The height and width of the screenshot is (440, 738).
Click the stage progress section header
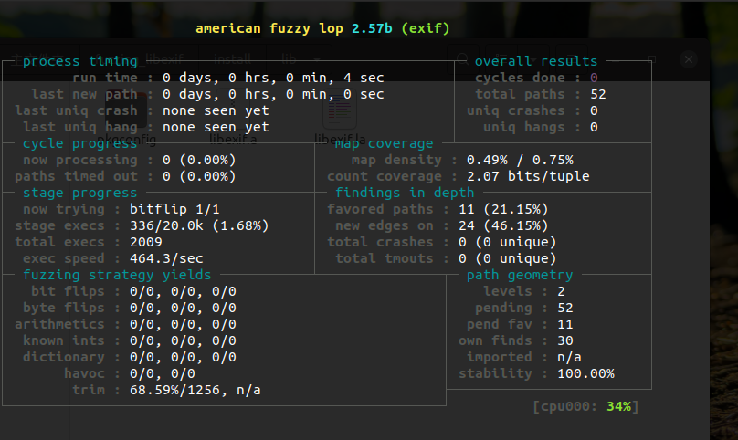point(79,193)
